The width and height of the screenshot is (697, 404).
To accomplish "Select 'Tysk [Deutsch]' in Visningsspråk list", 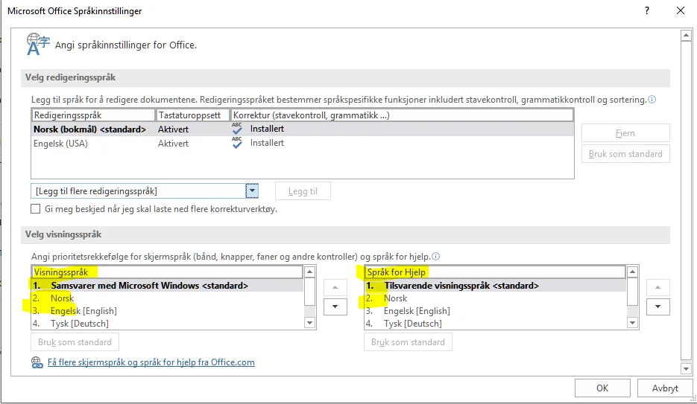I will click(168, 324).
